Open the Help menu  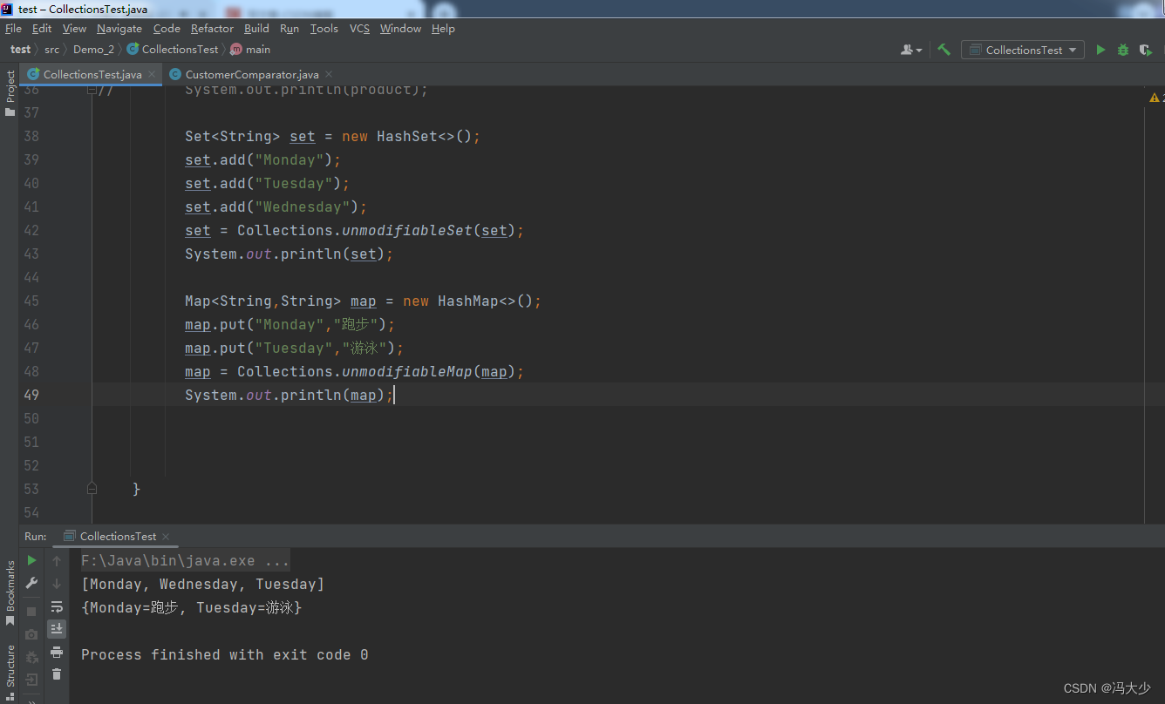[x=443, y=29]
